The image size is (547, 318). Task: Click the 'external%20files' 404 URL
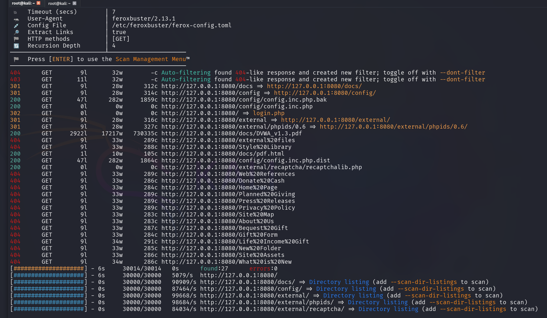(x=228, y=140)
